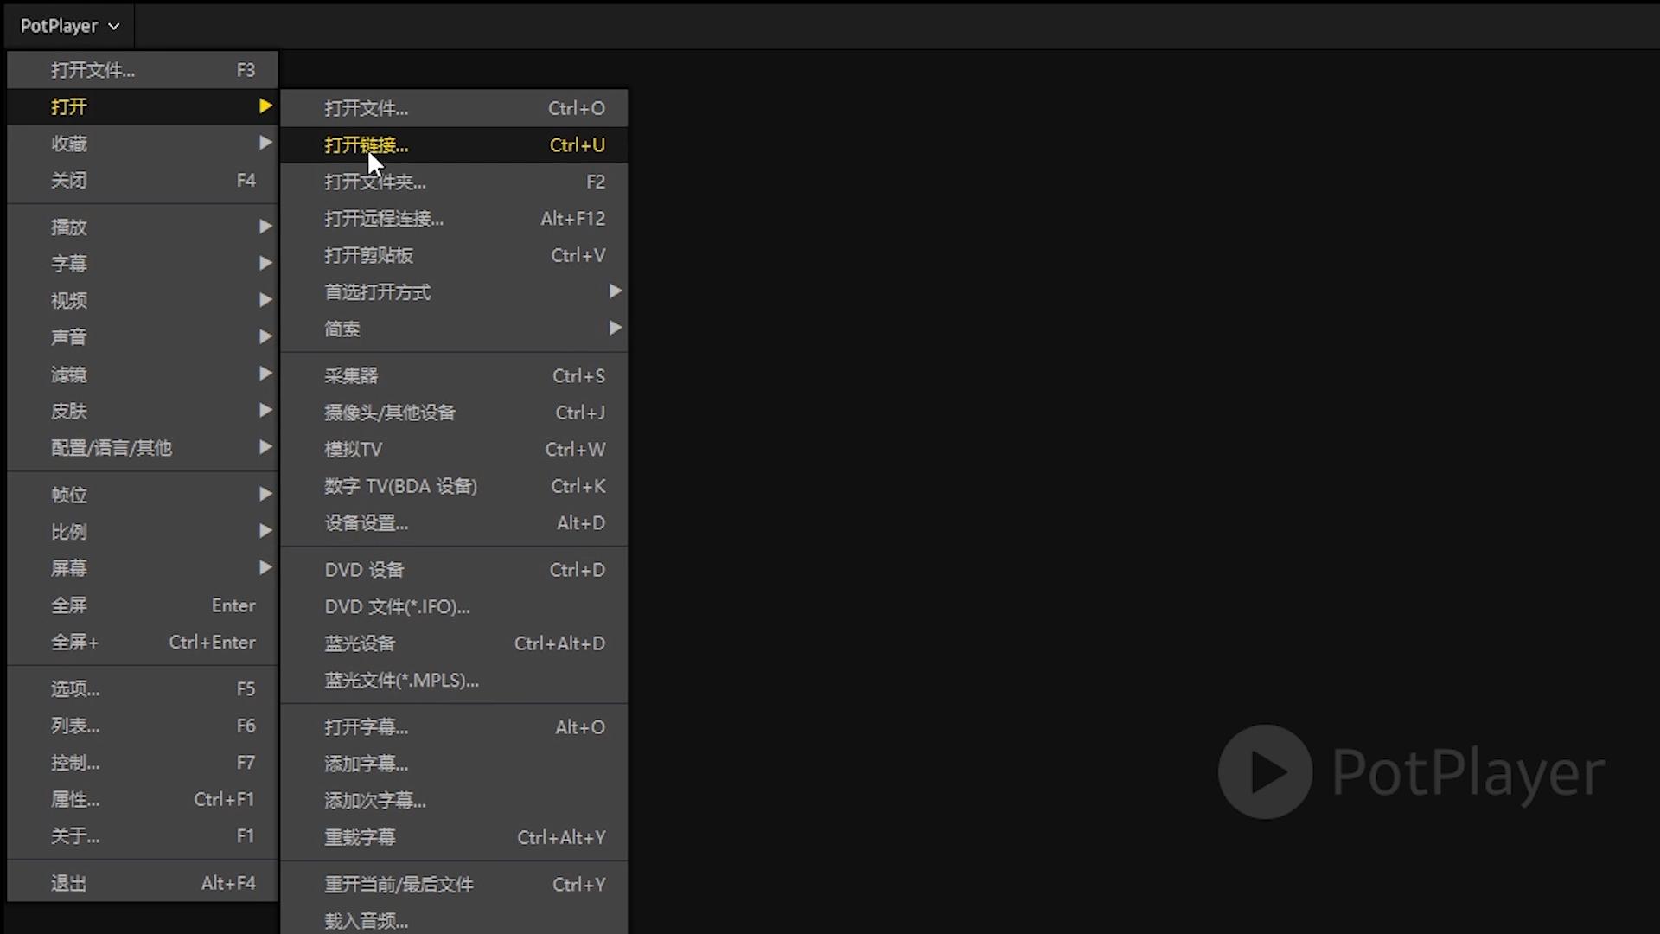
Task: Click the PotPlayer play logo watermark
Action: 1264,772
